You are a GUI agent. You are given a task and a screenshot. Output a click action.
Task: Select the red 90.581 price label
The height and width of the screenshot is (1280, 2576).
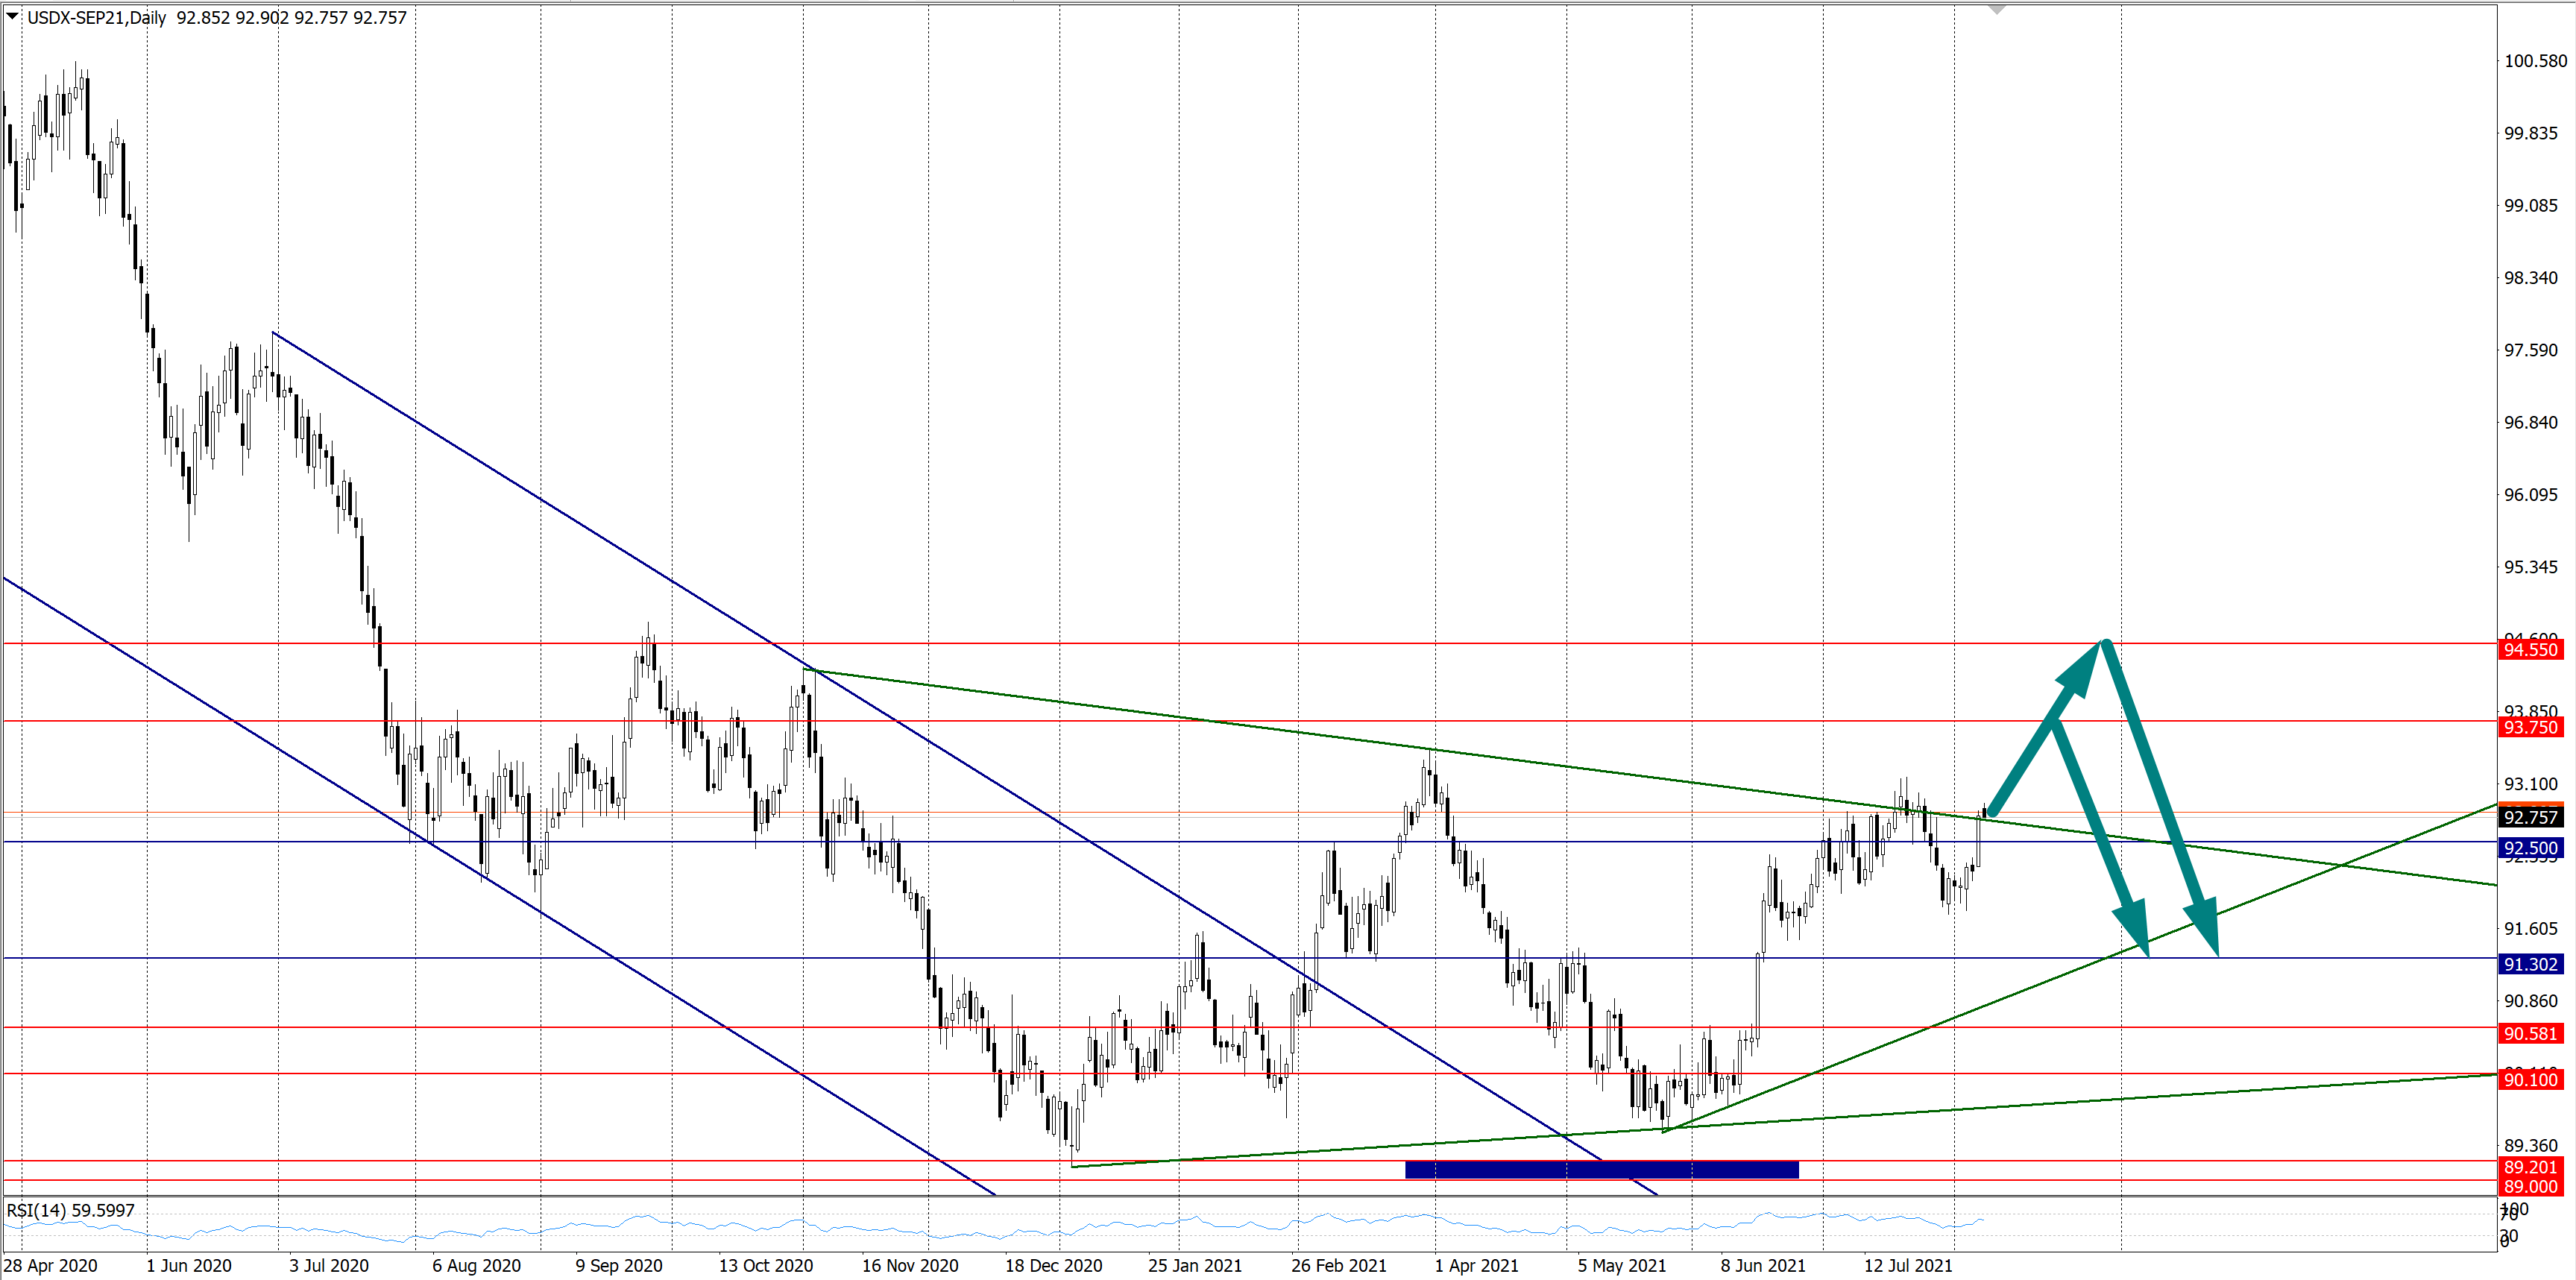click(2530, 1034)
